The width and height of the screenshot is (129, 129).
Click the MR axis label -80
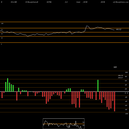coord(126,110)
